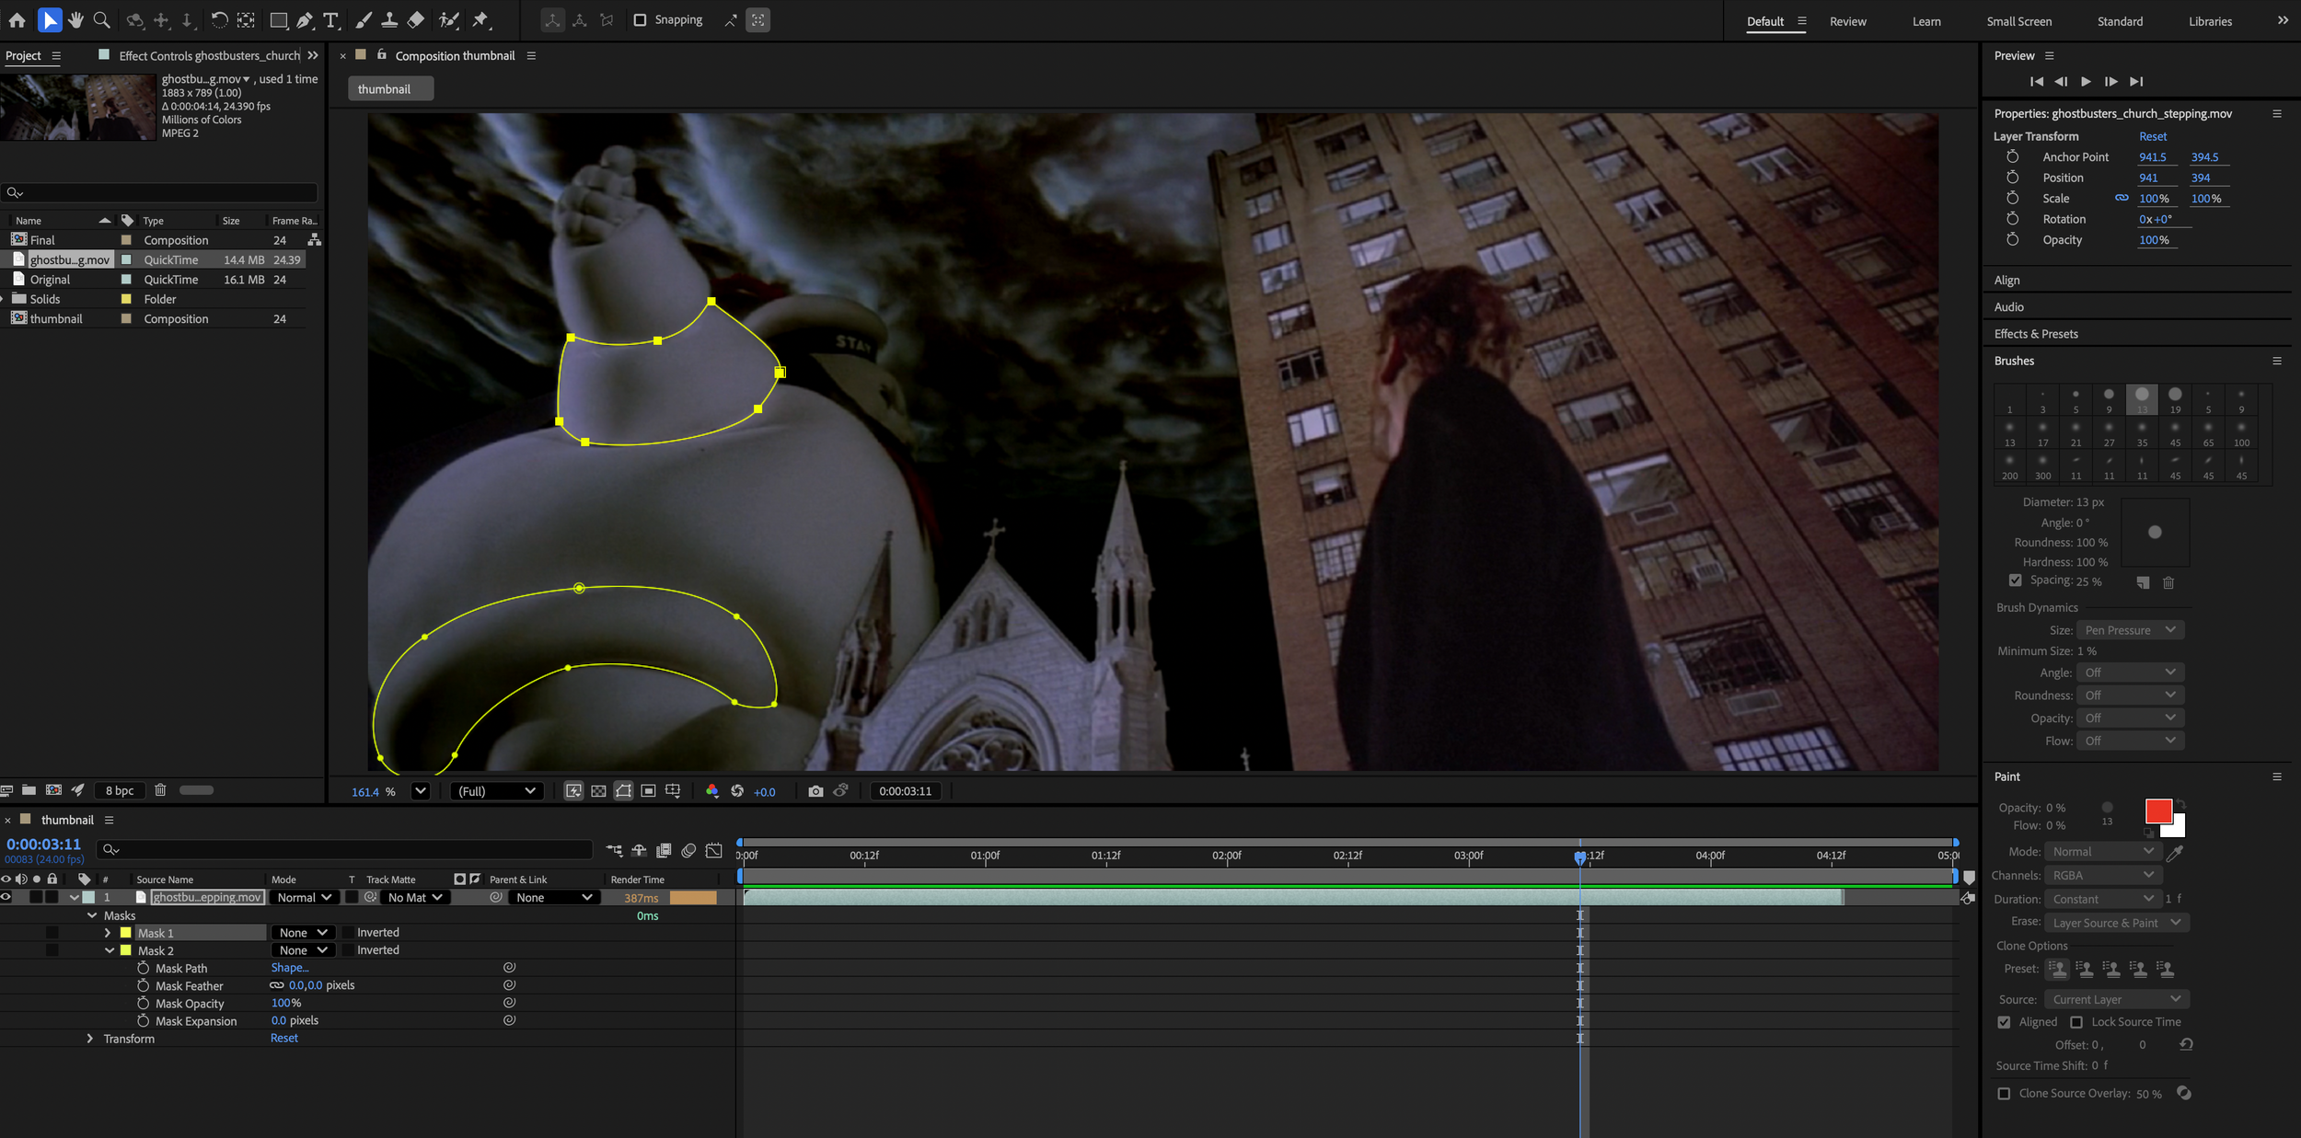2301x1138 pixels.
Task: Select the Brush tool
Action: click(364, 20)
